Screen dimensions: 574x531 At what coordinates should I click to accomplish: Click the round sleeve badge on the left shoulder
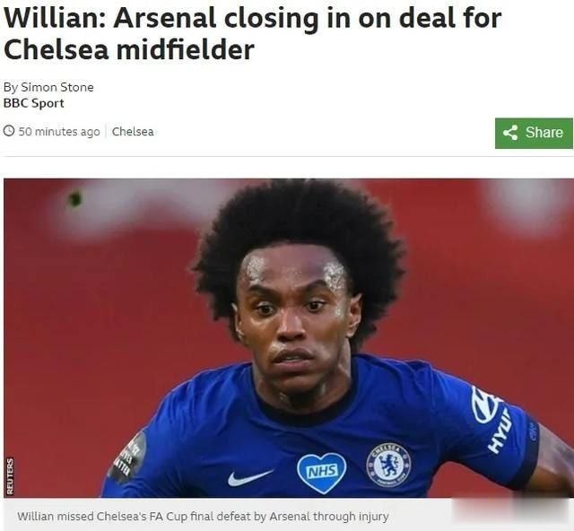coord(127,458)
